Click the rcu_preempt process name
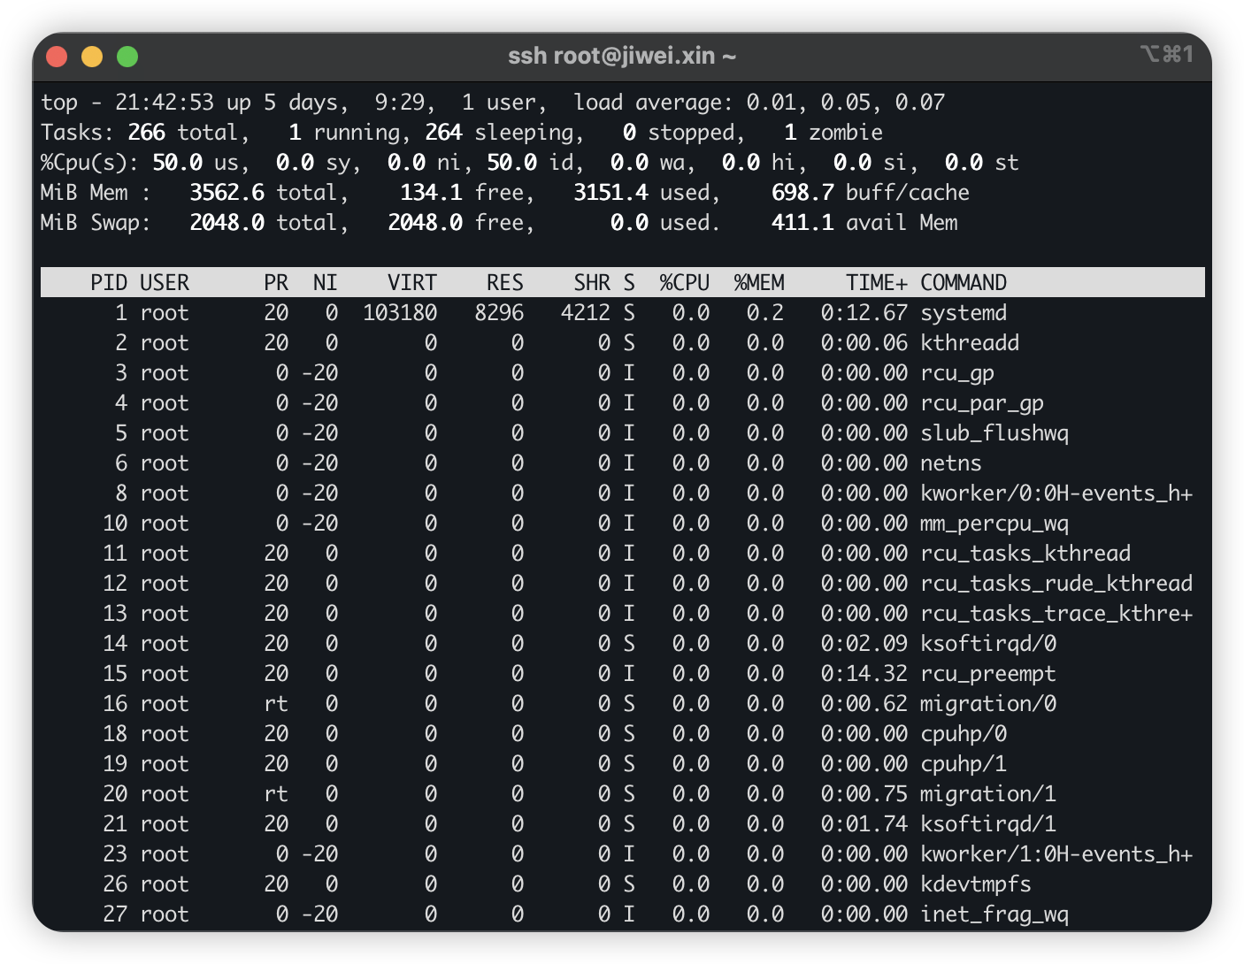 tap(987, 674)
